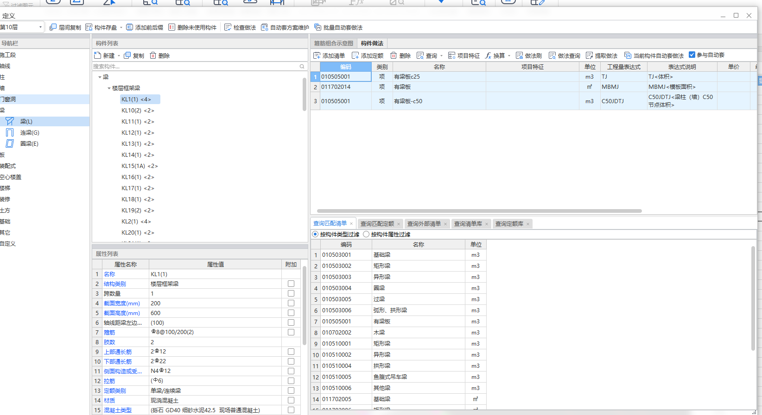Click the 复制 copy icon in component list
762x415 pixels.
[127, 56]
